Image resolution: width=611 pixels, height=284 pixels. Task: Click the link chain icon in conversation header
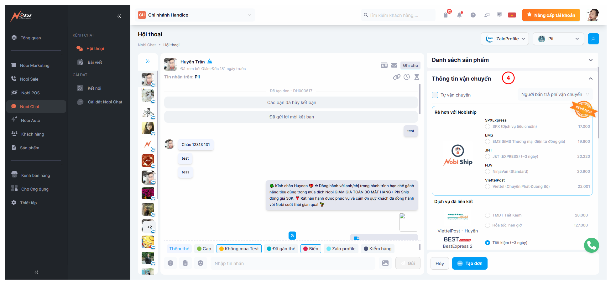397,77
